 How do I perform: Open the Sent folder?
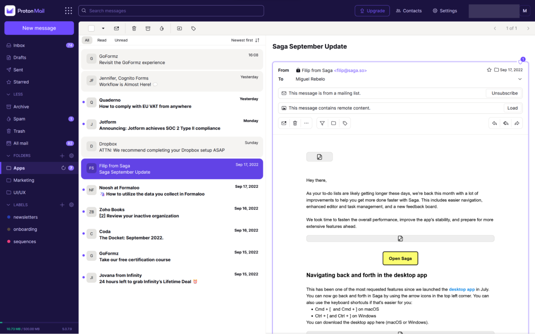coord(39,70)
